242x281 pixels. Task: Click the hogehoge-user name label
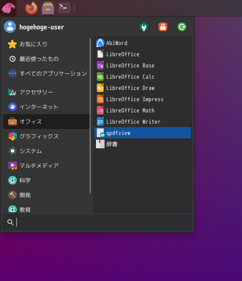click(41, 27)
